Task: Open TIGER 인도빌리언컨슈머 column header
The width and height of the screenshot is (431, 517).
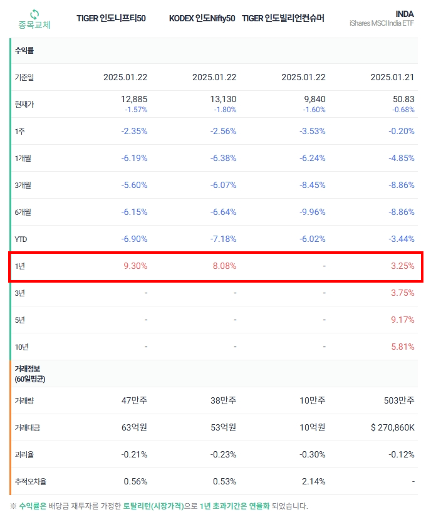Action: coord(283,18)
